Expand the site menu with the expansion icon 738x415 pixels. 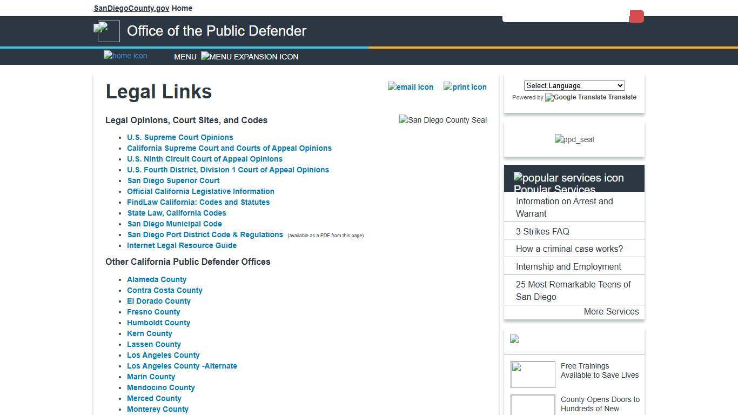click(250, 56)
